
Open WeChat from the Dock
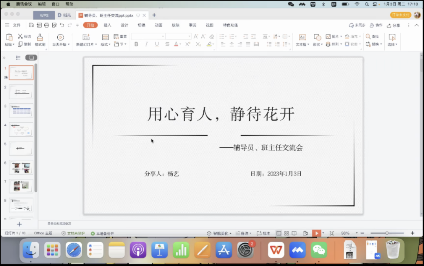(x=319, y=250)
